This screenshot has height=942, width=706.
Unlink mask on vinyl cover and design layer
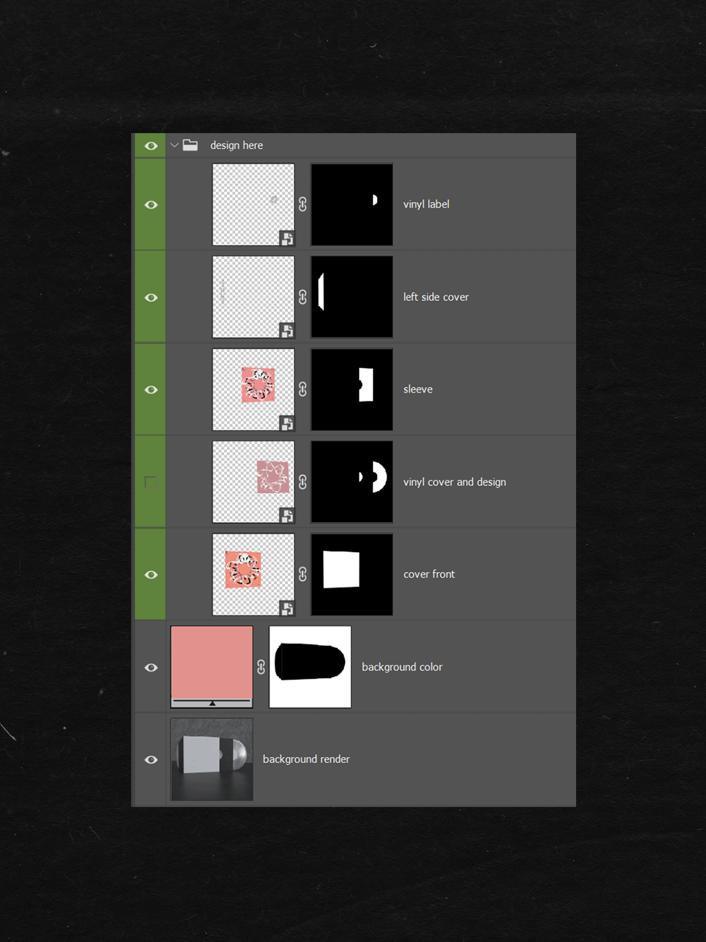point(302,482)
